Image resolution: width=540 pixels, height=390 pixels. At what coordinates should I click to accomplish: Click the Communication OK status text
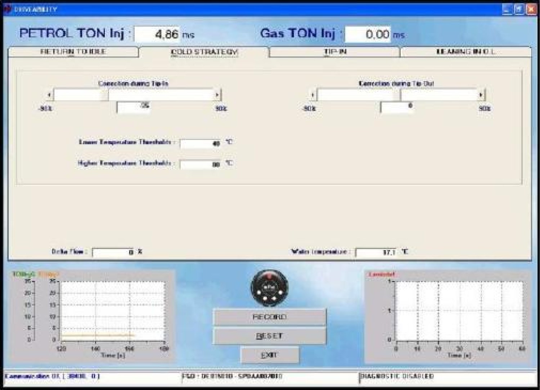[x=52, y=376]
